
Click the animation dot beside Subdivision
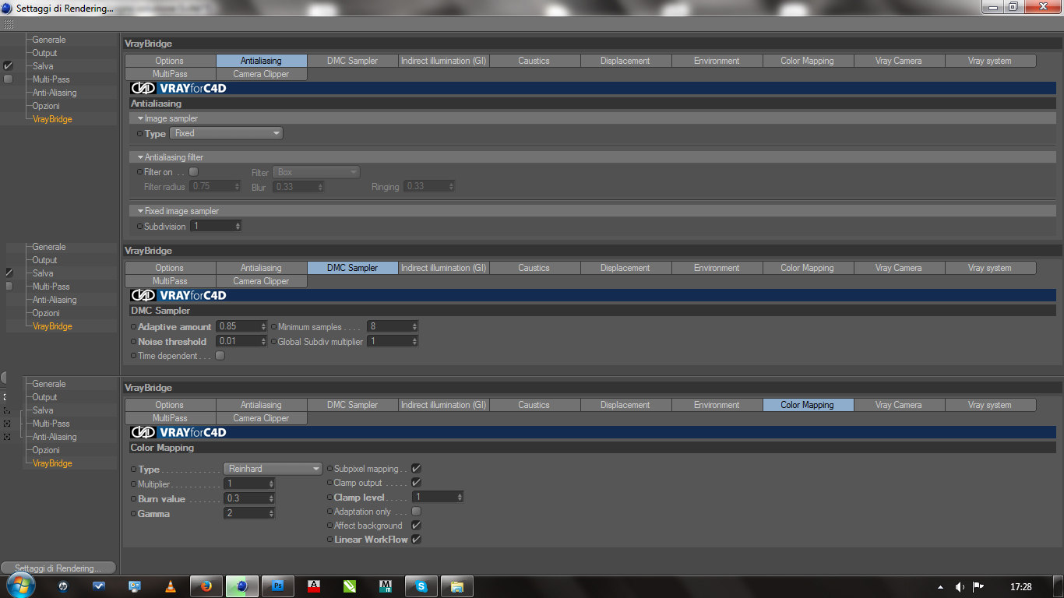140,227
